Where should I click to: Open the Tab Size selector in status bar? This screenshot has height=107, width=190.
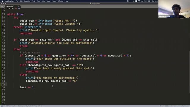pyautogui.click(x=174, y=106)
